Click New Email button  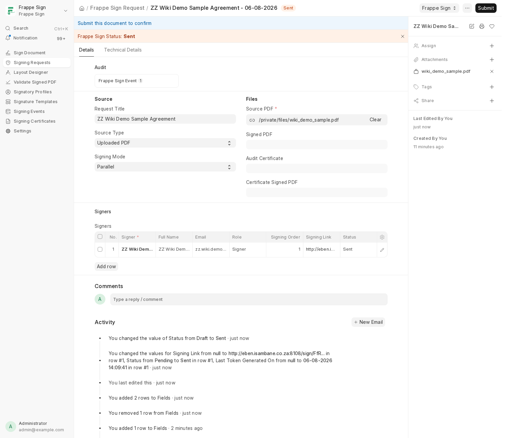tap(368, 322)
